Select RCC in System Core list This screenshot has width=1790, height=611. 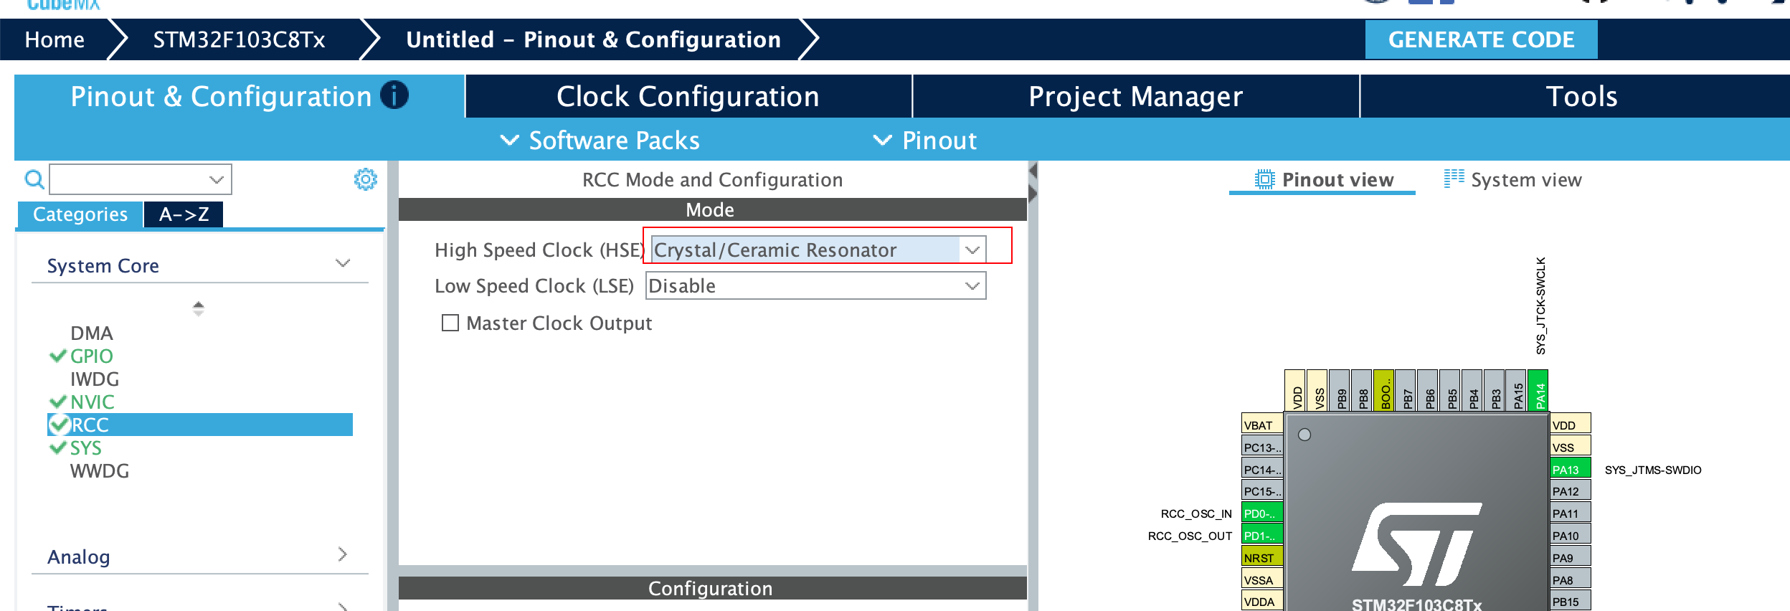(x=200, y=425)
